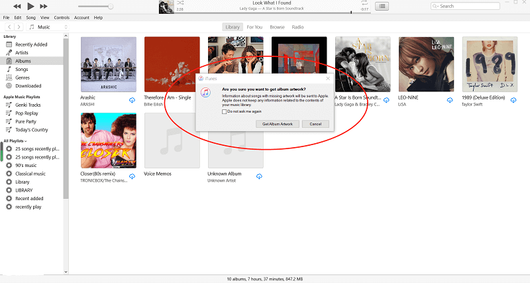
Task: Click the Next track fast-forward button
Action: coord(44,6)
